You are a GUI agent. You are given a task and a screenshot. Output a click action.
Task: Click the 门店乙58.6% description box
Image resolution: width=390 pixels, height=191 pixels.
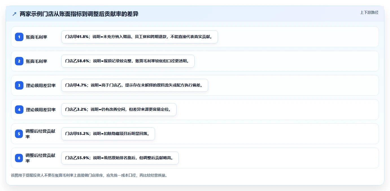tap(128, 61)
